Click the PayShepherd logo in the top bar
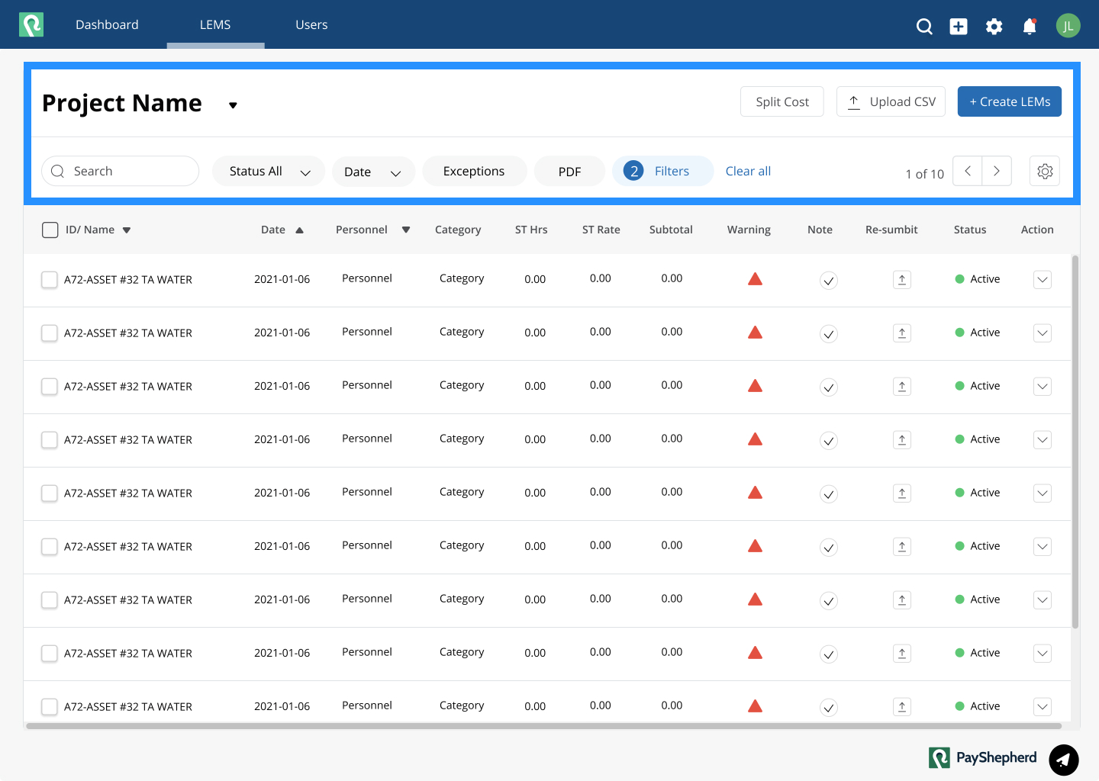This screenshot has width=1099, height=781. click(x=31, y=24)
